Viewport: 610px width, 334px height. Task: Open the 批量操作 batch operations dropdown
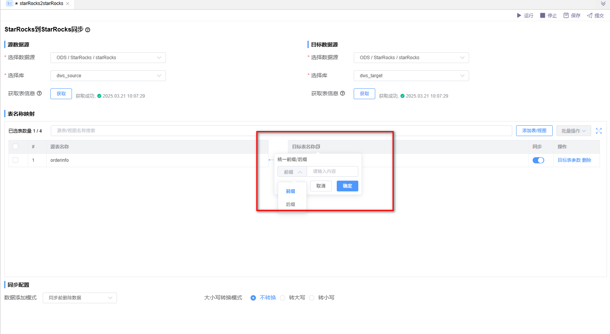tap(573, 131)
